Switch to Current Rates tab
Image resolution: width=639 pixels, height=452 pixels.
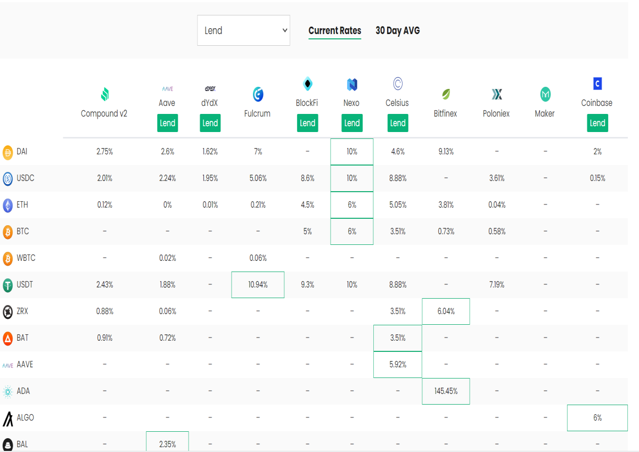[x=335, y=30]
